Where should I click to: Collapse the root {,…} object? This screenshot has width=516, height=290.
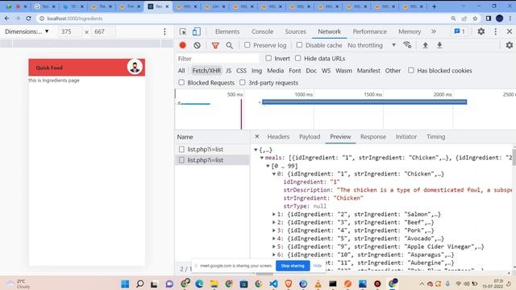[x=256, y=150]
